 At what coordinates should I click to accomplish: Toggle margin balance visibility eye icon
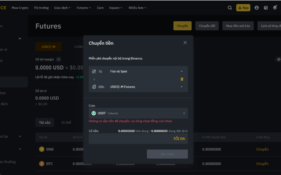coord(59,59)
